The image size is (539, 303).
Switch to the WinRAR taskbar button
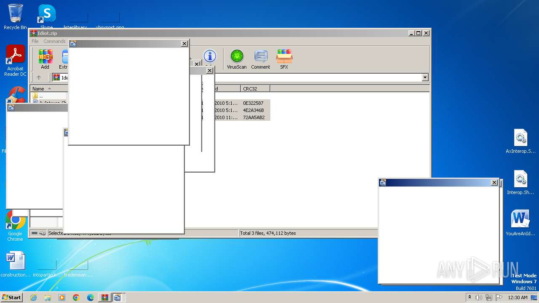coord(104,298)
